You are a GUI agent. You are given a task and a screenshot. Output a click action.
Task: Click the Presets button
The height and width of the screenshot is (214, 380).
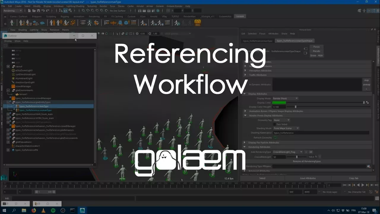point(316,51)
